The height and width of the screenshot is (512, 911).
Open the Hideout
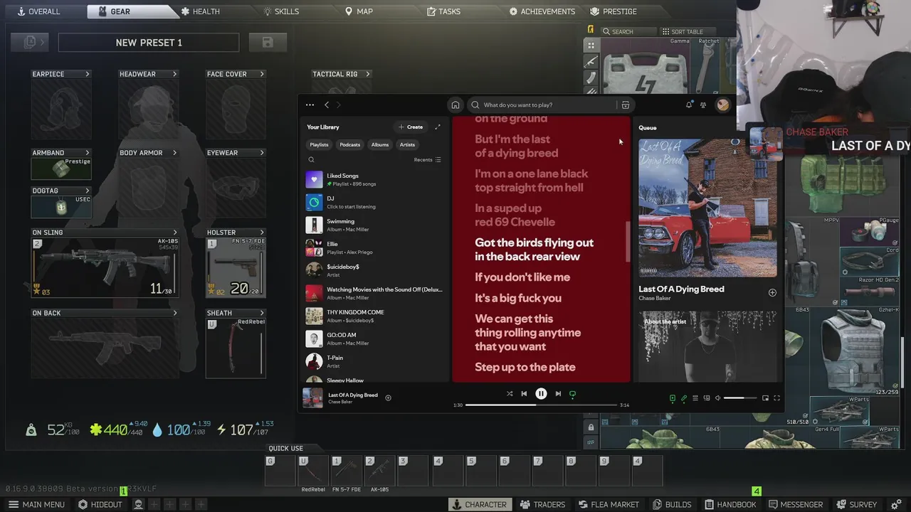(x=100, y=504)
